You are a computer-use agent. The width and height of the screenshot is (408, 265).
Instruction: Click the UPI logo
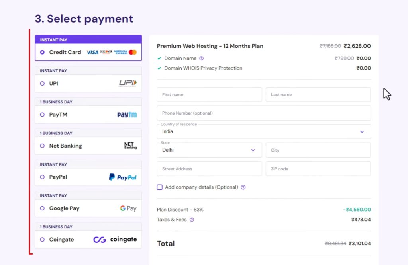coord(128,83)
